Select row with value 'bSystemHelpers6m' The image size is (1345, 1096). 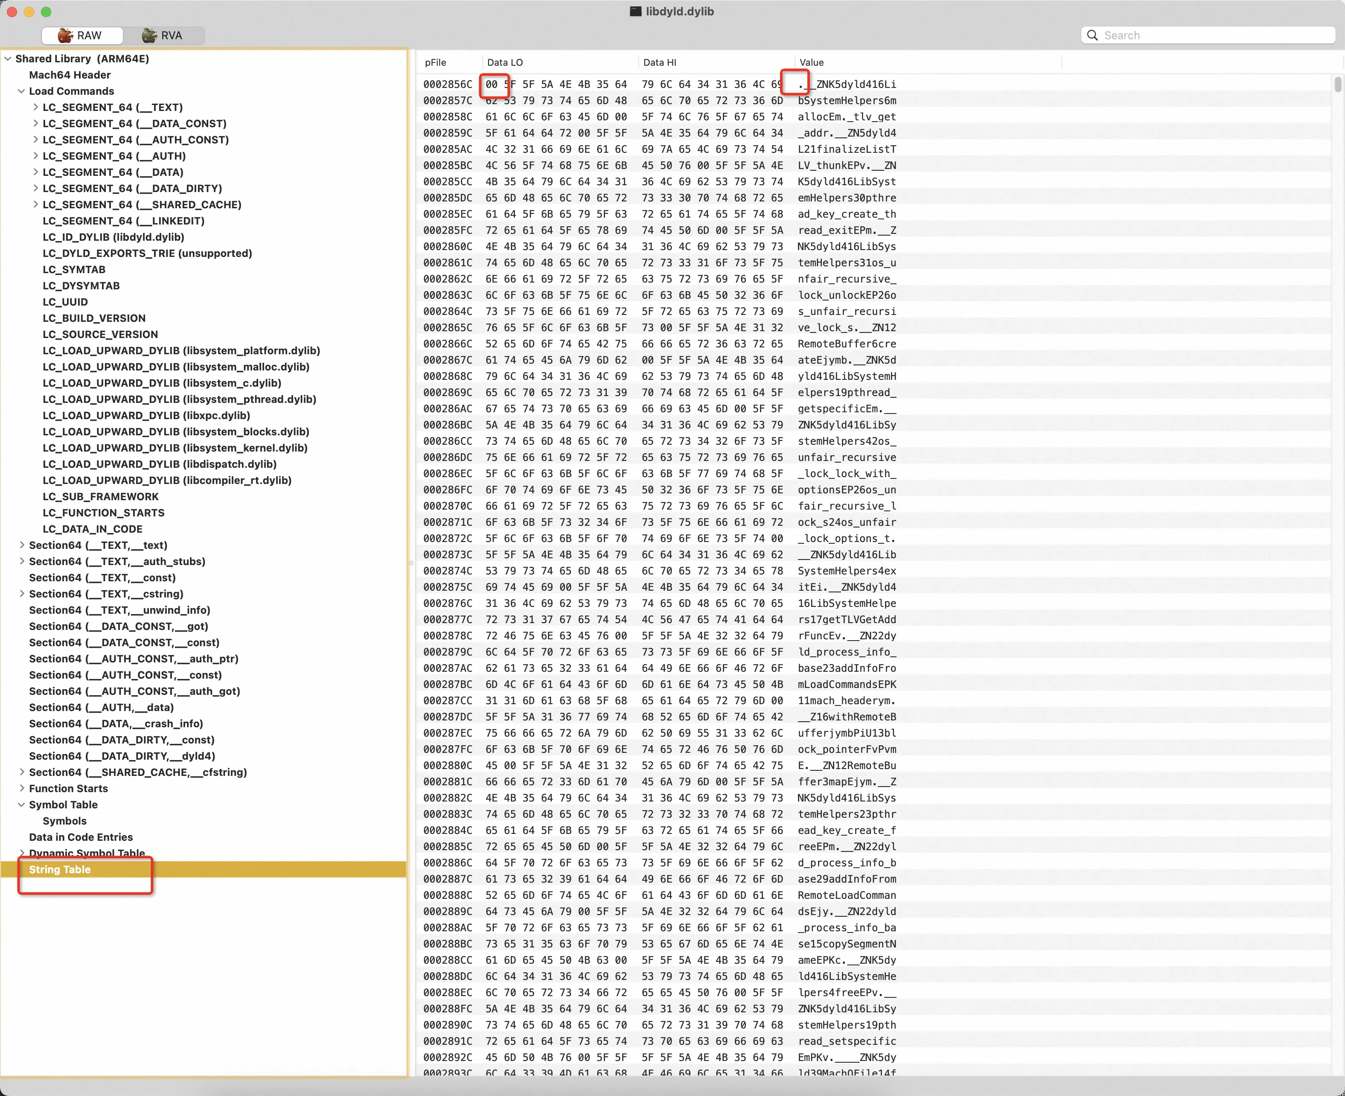874,100
